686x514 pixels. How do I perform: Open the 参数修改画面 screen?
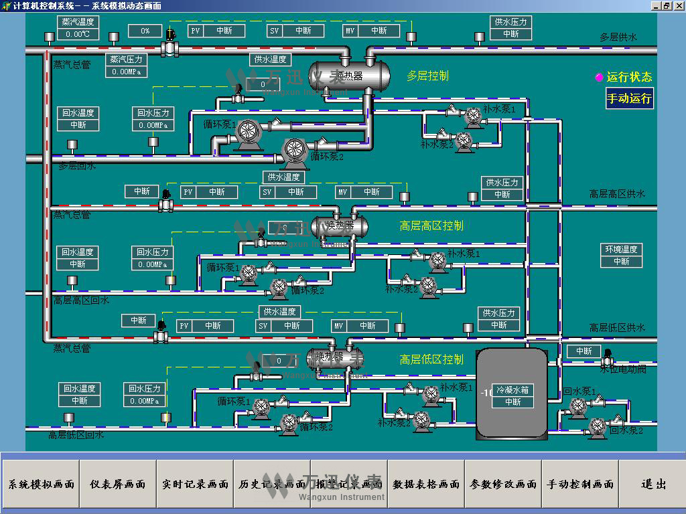(x=503, y=484)
